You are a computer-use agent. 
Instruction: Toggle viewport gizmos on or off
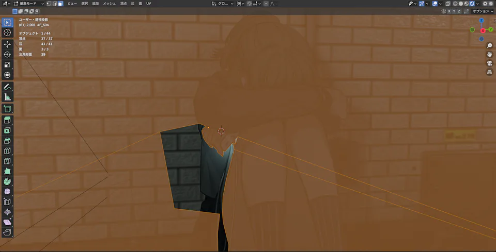point(422,4)
